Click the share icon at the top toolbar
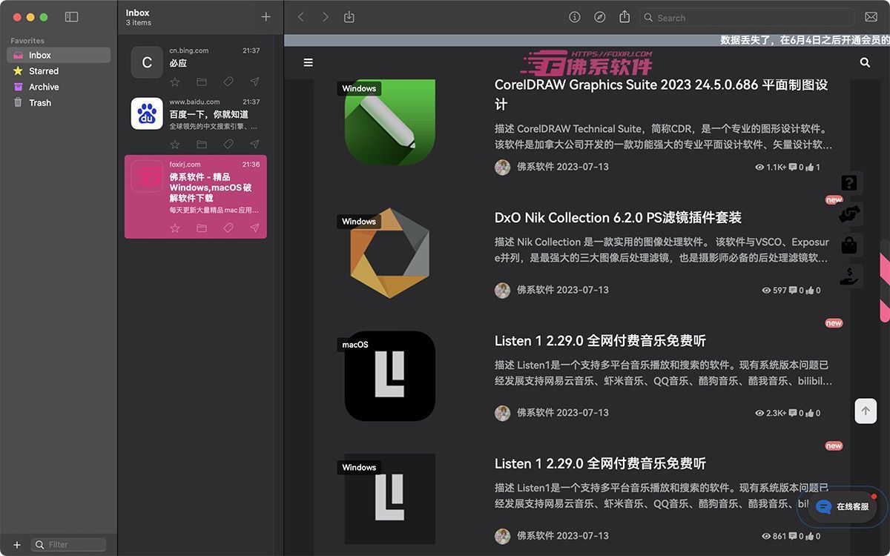This screenshot has height=556, width=890. point(624,16)
